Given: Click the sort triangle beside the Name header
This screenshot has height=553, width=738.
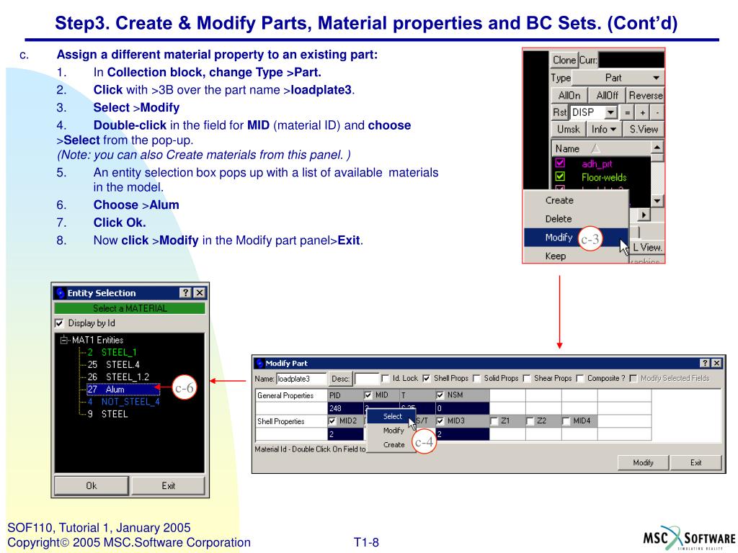Looking at the screenshot, I should 595,148.
